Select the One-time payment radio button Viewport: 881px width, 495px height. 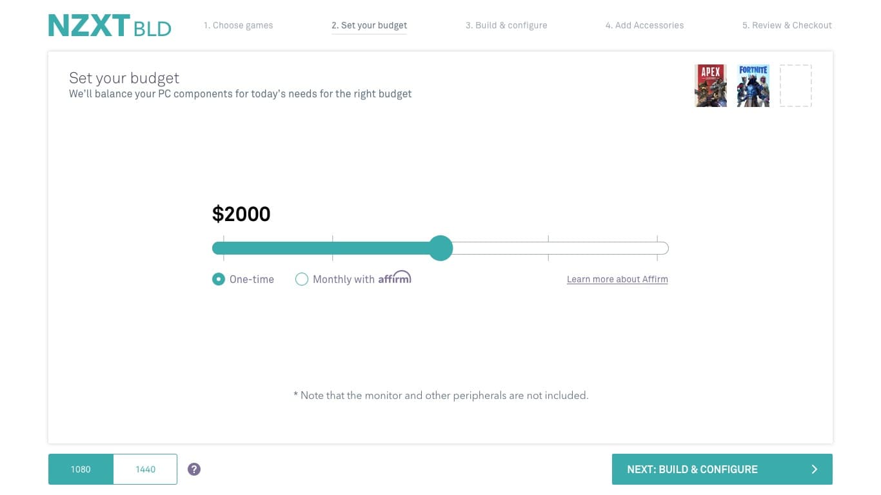click(x=219, y=279)
